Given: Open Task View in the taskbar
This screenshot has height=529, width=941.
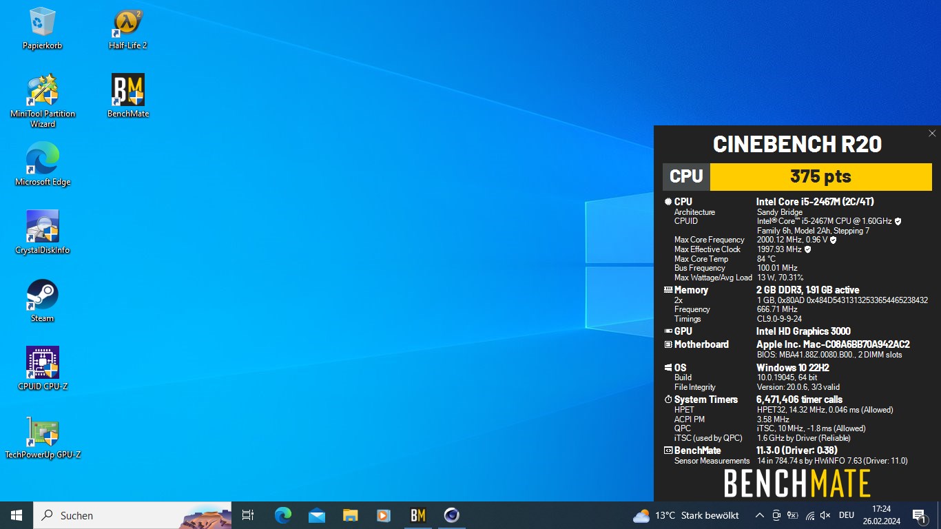Looking at the screenshot, I should (248, 515).
